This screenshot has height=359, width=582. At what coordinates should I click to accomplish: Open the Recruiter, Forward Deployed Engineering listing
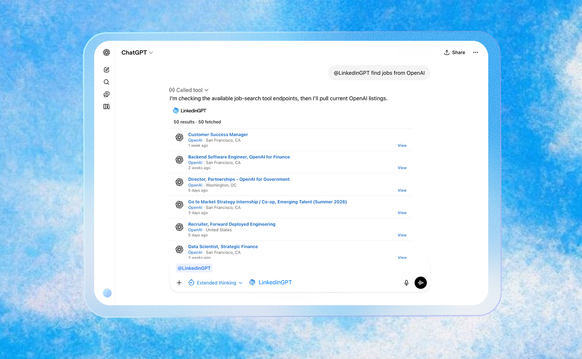232,224
